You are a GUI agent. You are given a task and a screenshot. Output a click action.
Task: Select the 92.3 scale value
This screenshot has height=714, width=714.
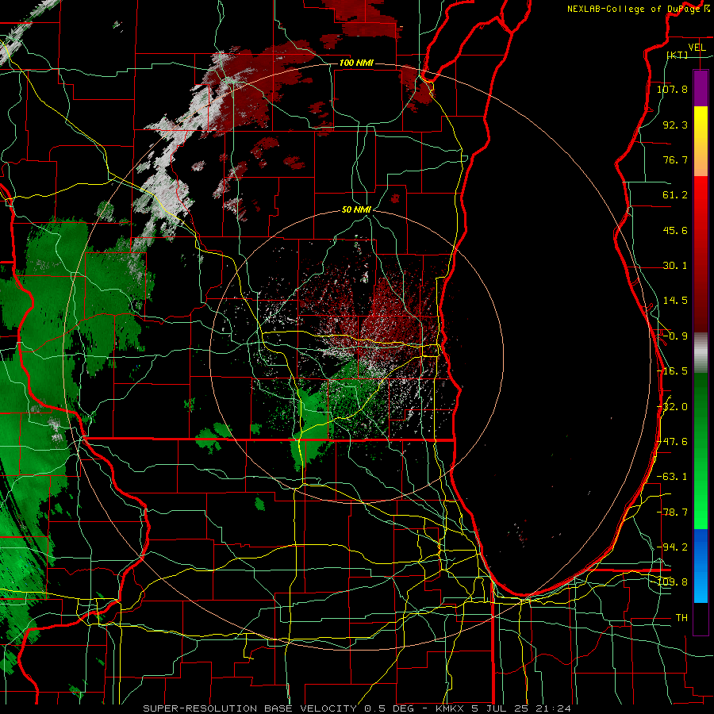point(675,125)
